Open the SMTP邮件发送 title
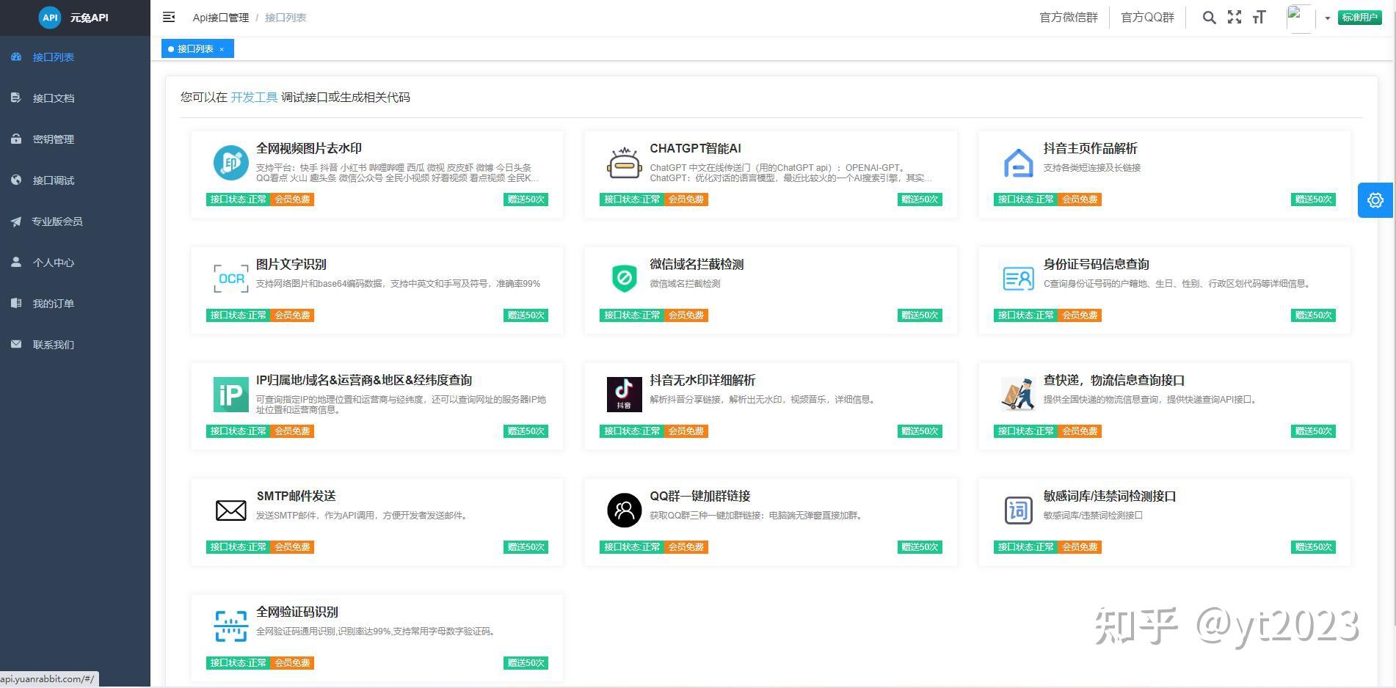This screenshot has width=1396, height=688. 296,497
